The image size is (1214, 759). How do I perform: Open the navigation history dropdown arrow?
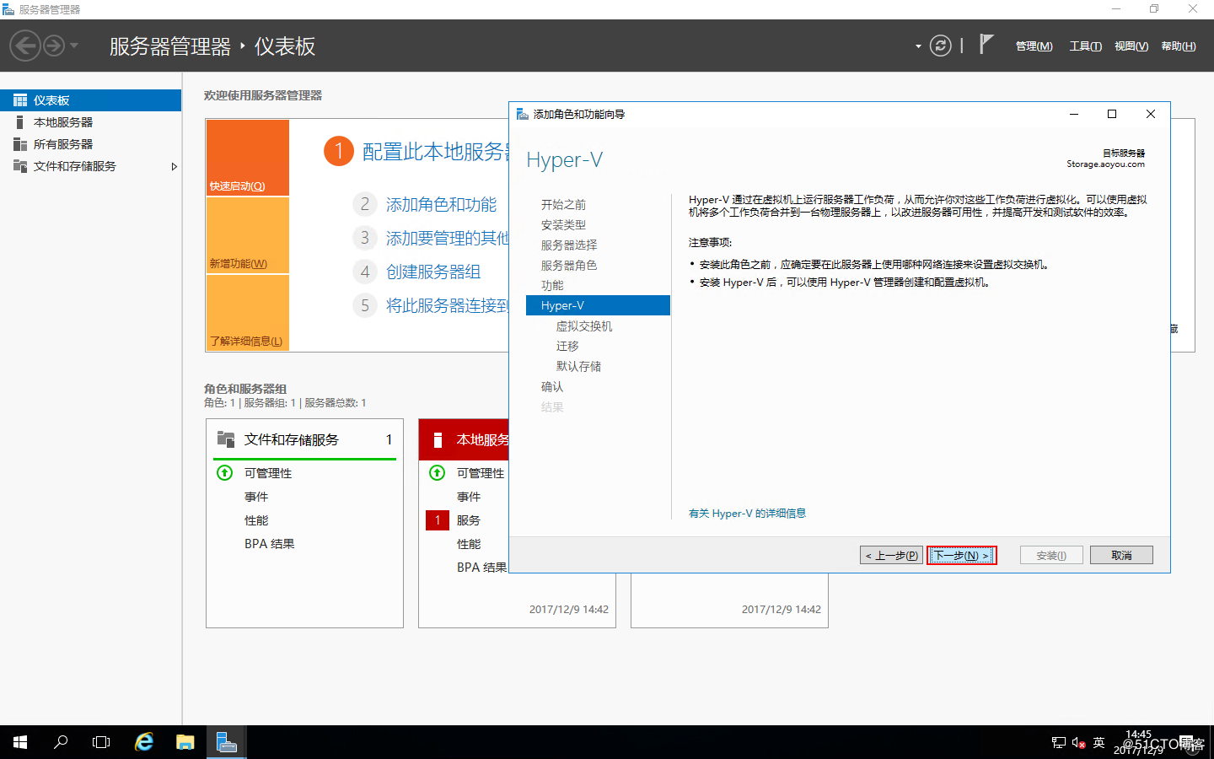74,46
